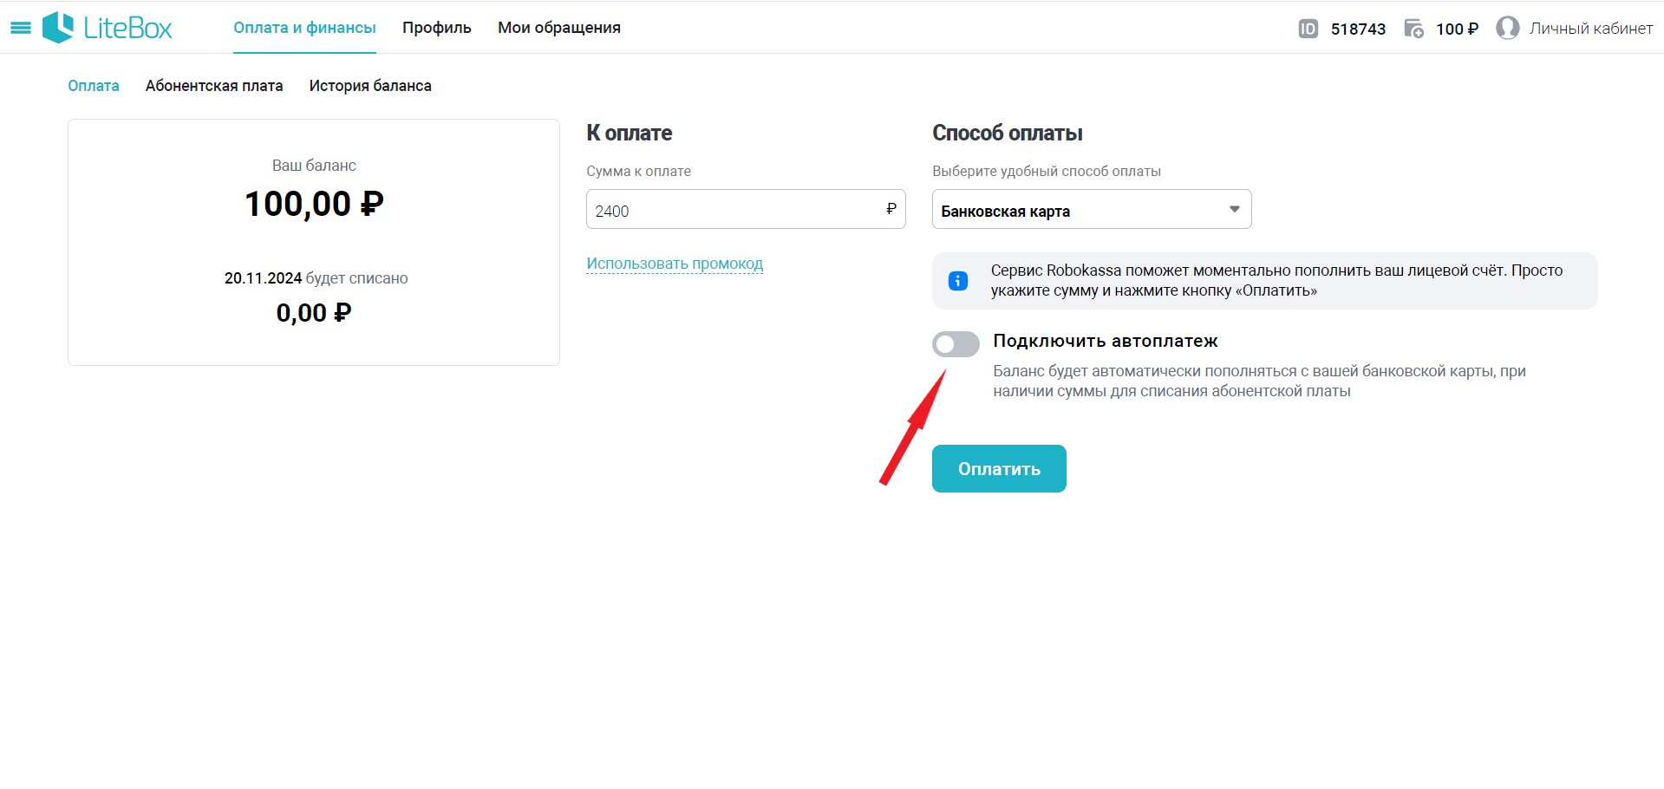The image size is (1664, 789).
Task: Click the user avatar icon
Action: (x=1507, y=28)
